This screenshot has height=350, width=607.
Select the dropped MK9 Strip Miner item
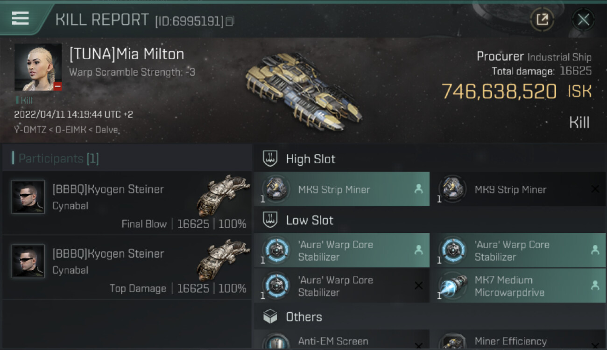[342, 189]
